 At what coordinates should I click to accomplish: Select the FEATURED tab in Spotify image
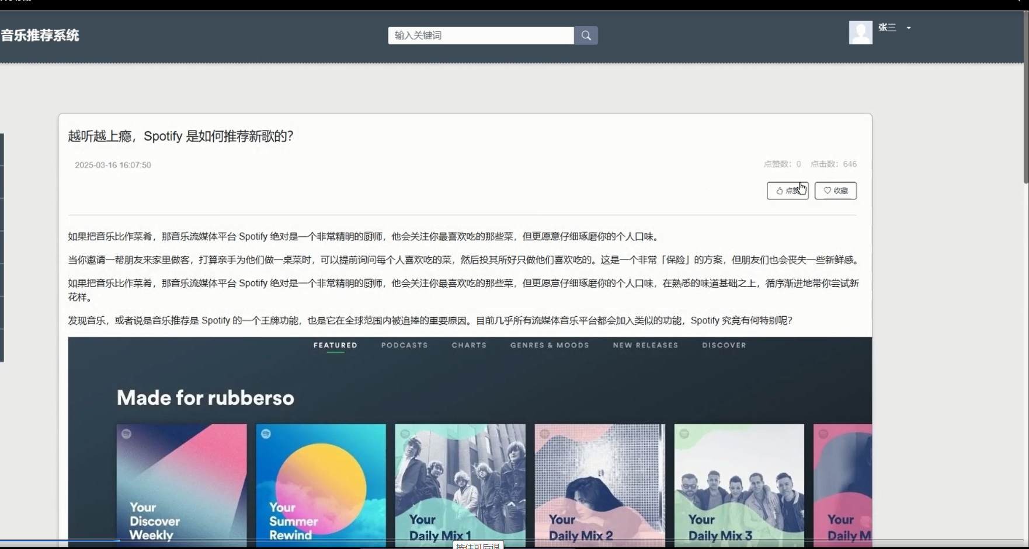pyautogui.click(x=335, y=345)
